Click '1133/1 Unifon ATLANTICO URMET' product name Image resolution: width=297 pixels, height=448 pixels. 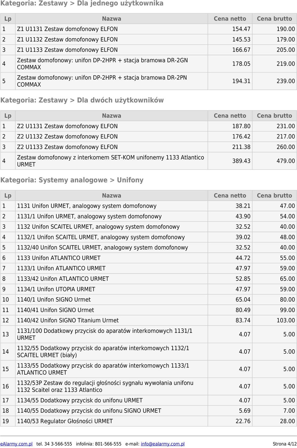(x=61, y=268)
